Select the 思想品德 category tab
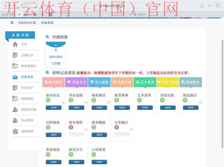Viewport: 224px width, 167px height. point(122,82)
